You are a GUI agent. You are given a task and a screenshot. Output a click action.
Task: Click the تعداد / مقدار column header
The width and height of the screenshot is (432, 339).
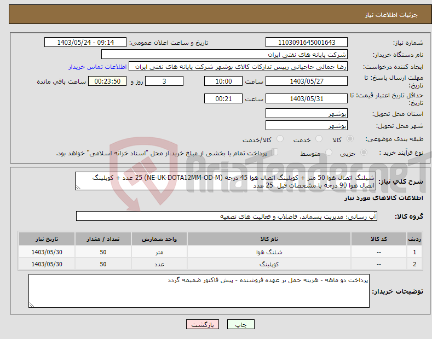(x=103, y=239)
